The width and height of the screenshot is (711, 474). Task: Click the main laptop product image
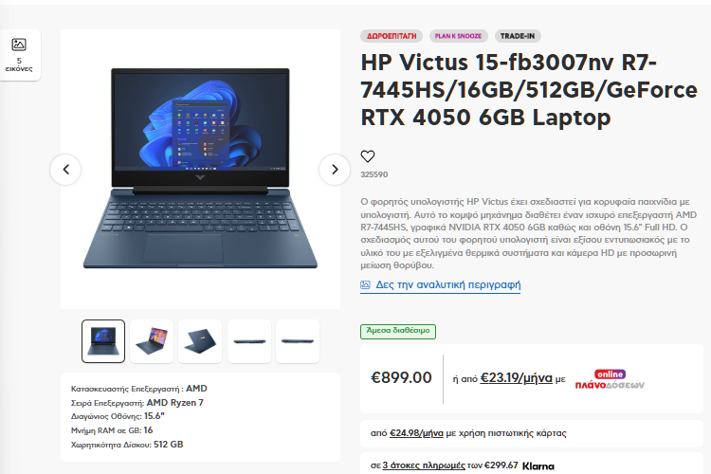click(200, 169)
